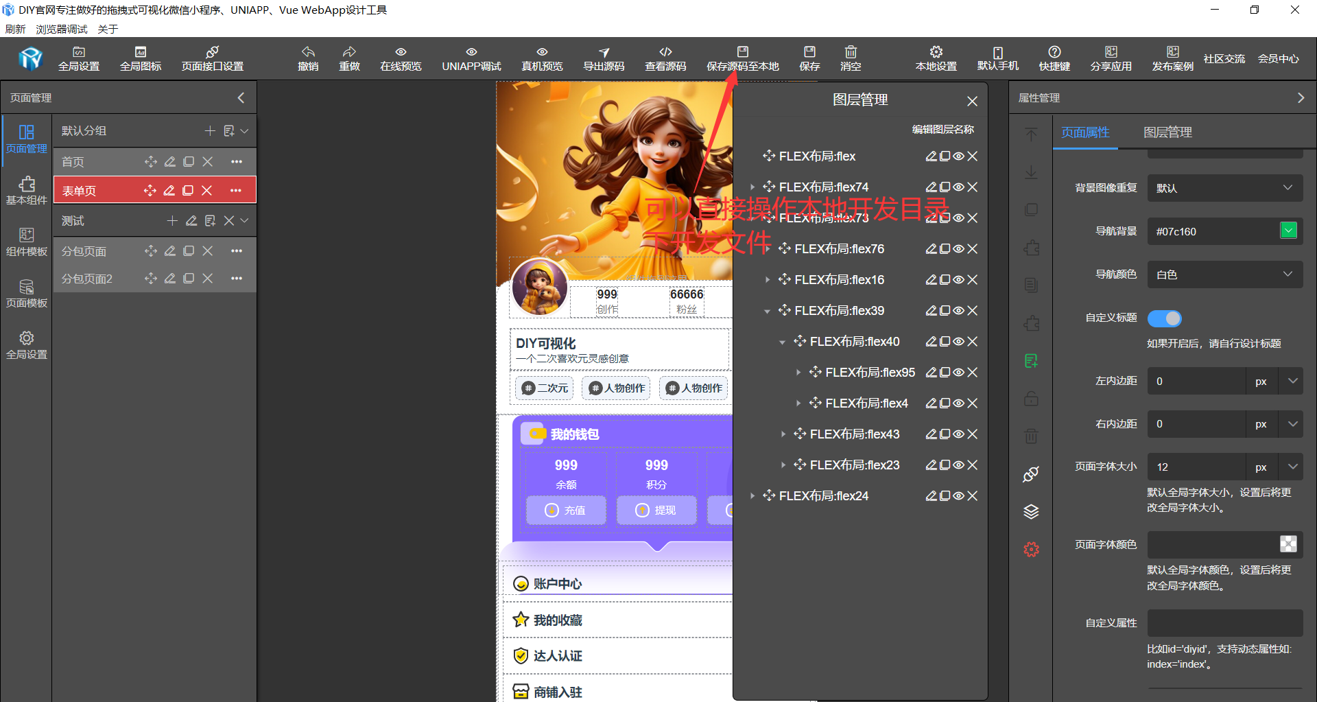Open UNIAPP调试 debugging tool
Screen dimensions: 1317x702
coord(471,58)
